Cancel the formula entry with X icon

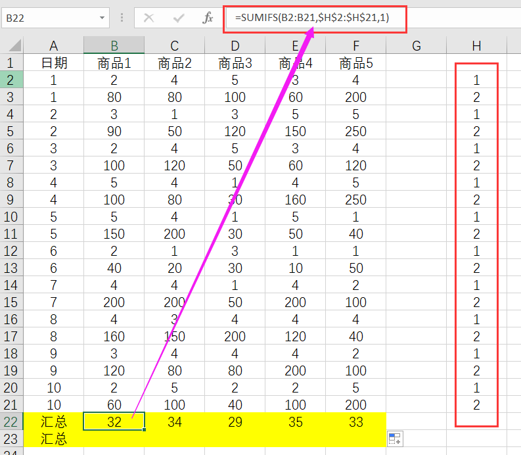[x=148, y=18]
